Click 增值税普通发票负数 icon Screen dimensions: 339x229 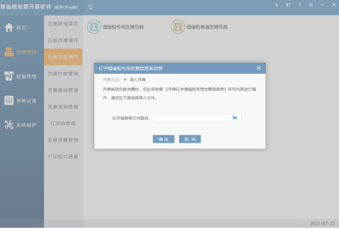(x=178, y=27)
